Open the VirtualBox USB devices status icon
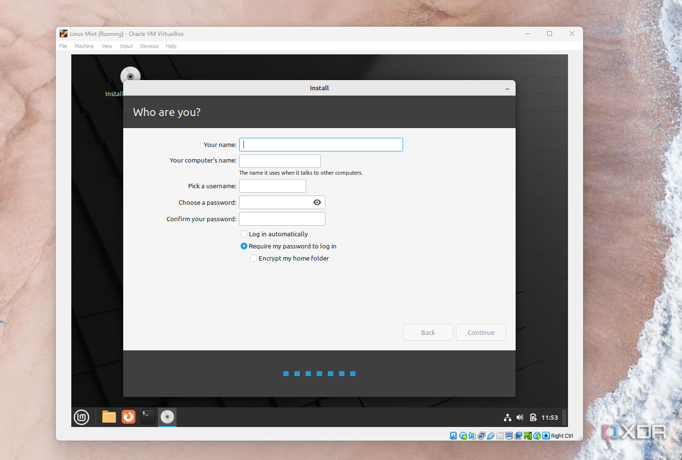Screen dimensions: 682x460 pos(491,435)
